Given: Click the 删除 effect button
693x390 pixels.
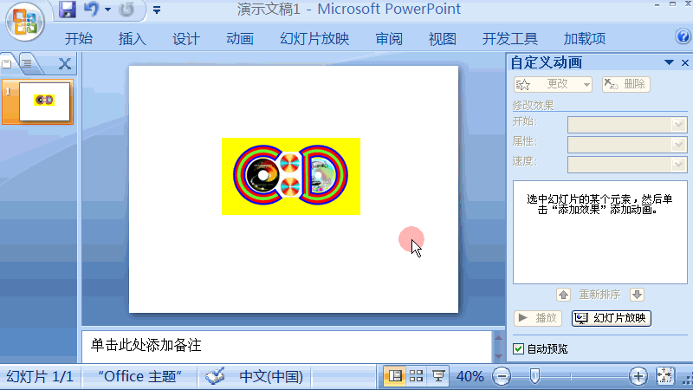Looking at the screenshot, I should point(625,84).
